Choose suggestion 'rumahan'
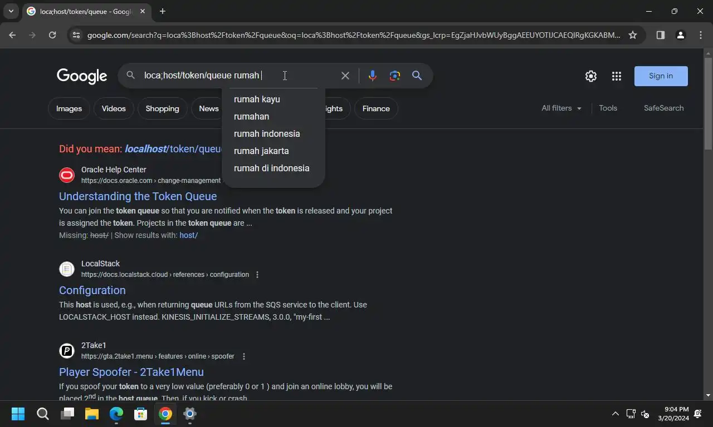 [273, 116]
